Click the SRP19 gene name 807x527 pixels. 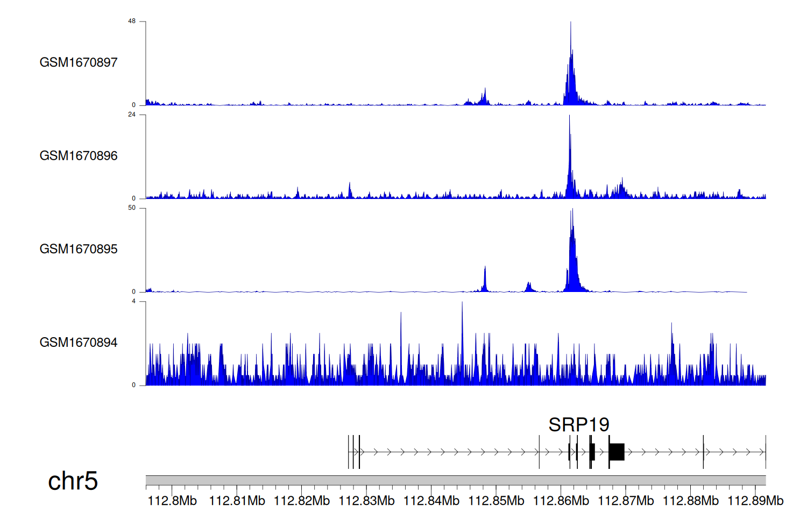coord(578,425)
